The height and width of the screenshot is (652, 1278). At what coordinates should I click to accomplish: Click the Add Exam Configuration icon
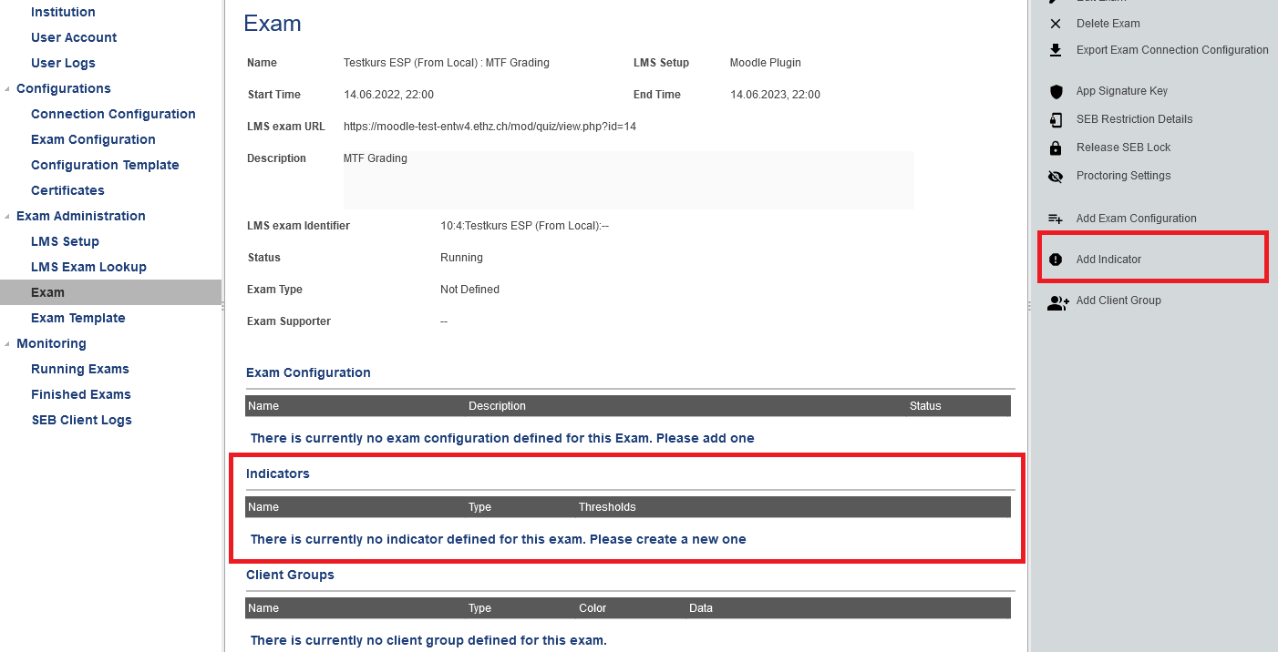coord(1056,219)
